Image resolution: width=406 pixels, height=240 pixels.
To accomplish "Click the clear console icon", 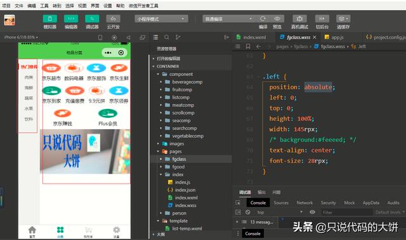I will (x=248, y=212).
